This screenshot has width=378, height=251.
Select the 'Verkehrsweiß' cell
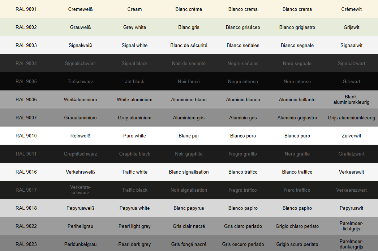tap(80, 172)
